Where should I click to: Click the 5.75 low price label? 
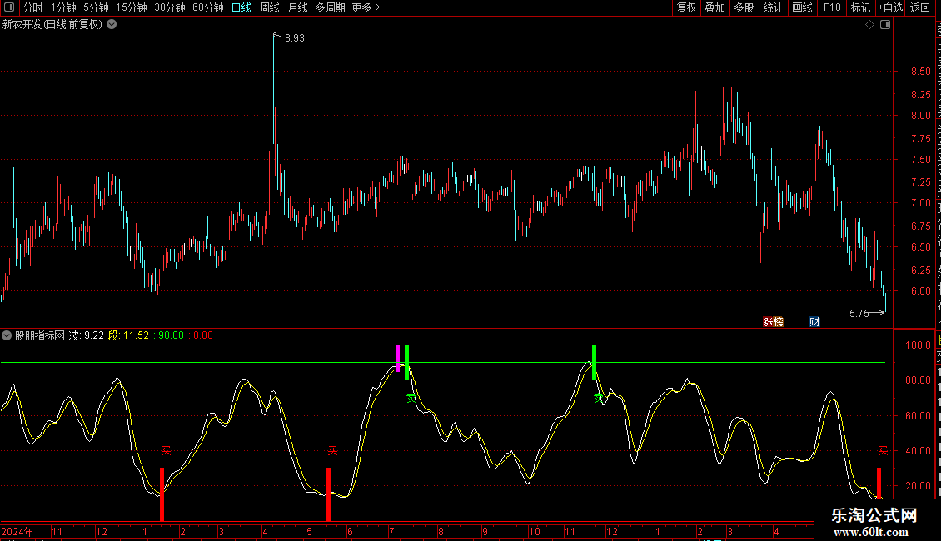[859, 314]
